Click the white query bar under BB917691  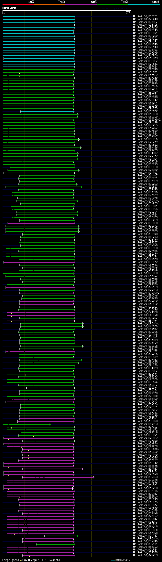[x=67, y=10]
